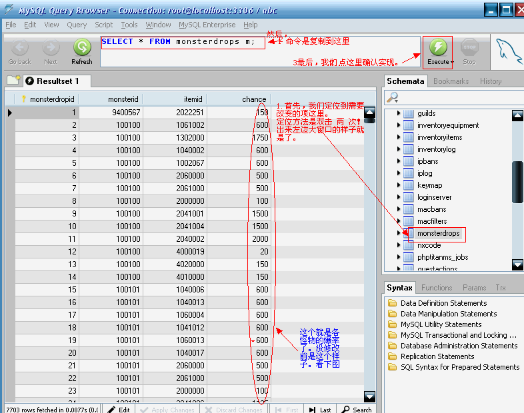
Task: Jump to First row button
Action: (x=287, y=409)
